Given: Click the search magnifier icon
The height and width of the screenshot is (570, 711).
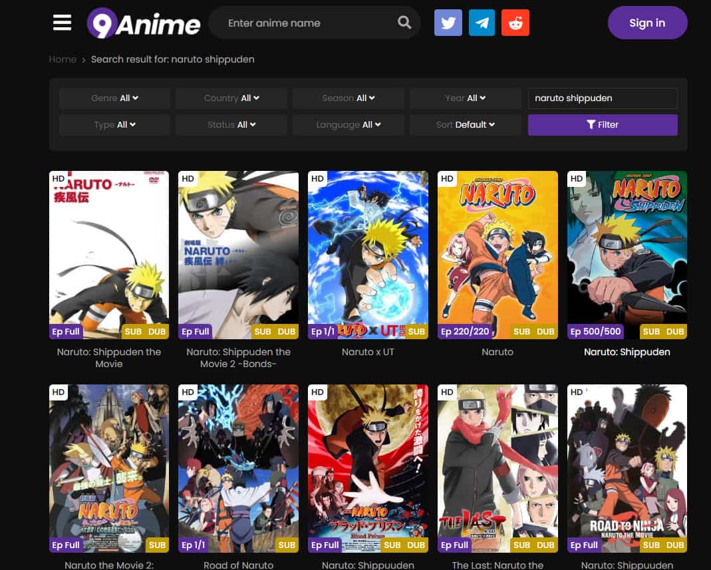Looking at the screenshot, I should pos(404,23).
